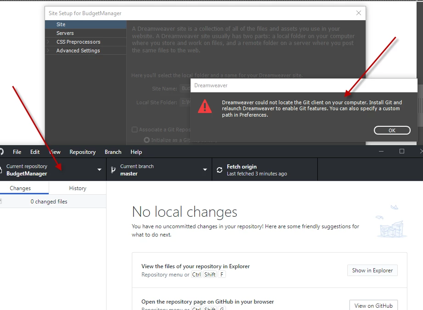Viewport: 423px width, 310px height.
Task: Click the Site Name input field
Action: 185,89
